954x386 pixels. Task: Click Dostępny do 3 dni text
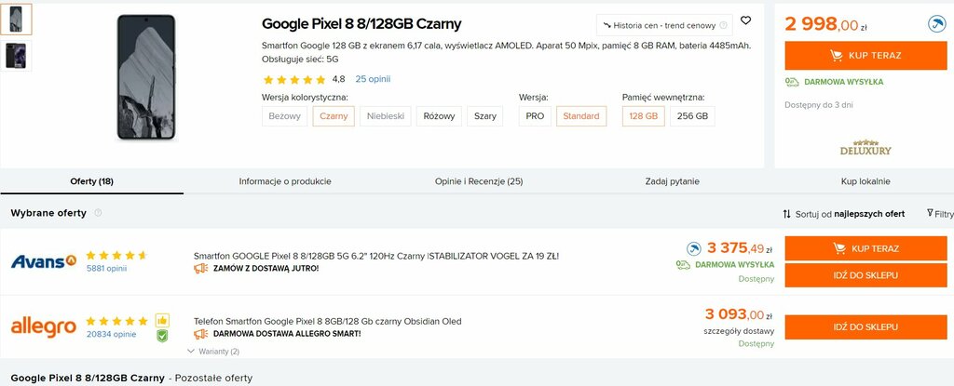(x=818, y=105)
